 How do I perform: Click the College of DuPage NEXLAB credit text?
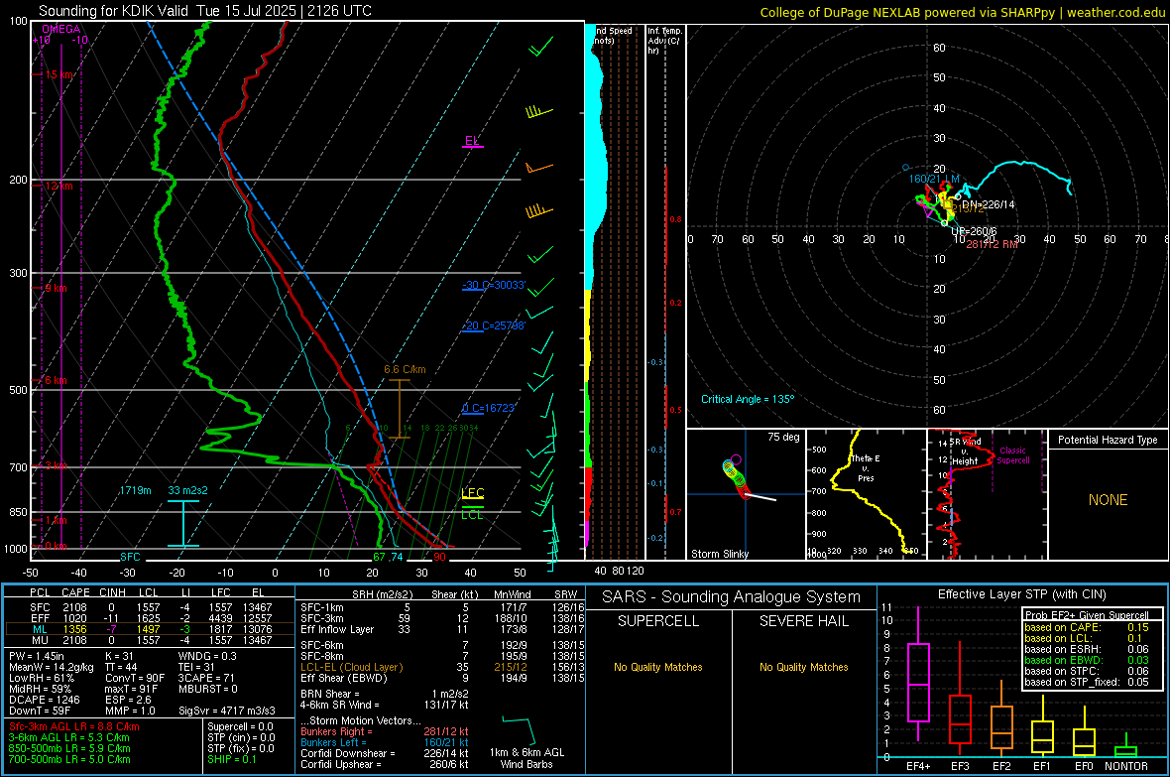point(963,12)
